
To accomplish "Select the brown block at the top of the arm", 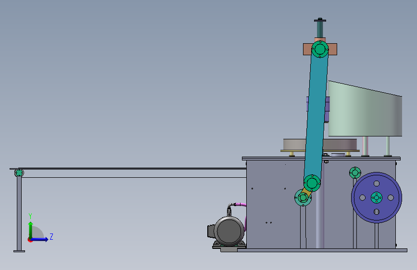I will point(307,49).
